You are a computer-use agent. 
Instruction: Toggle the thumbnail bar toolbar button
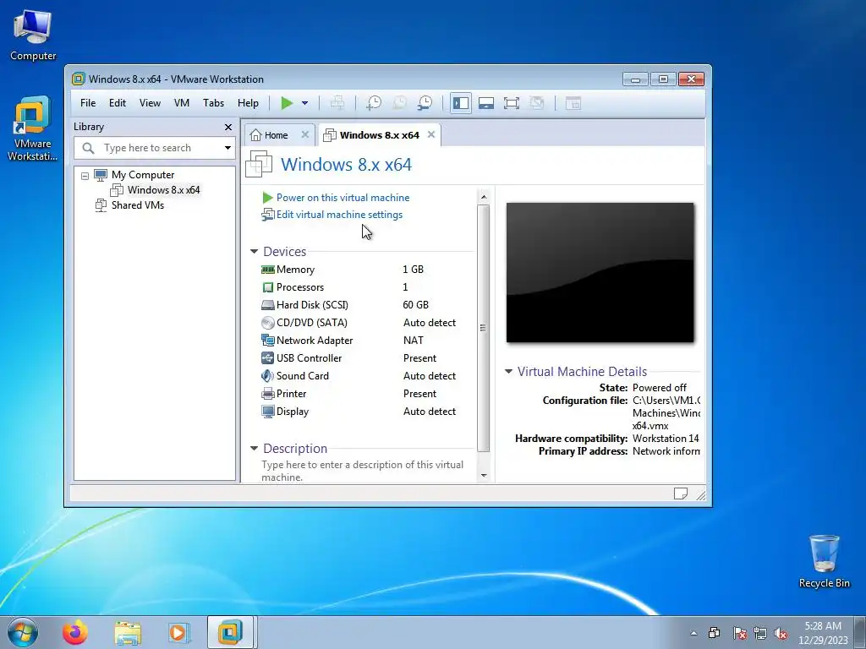486,103
